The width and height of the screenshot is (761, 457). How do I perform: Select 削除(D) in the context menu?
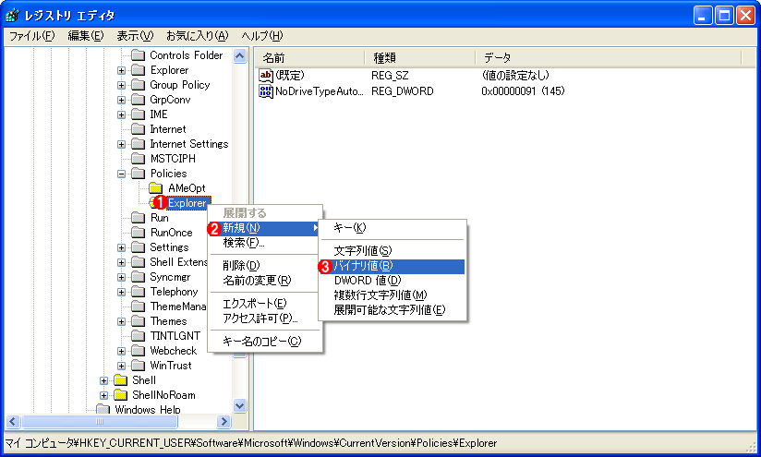pyautogui.click(x=265, y=265)
